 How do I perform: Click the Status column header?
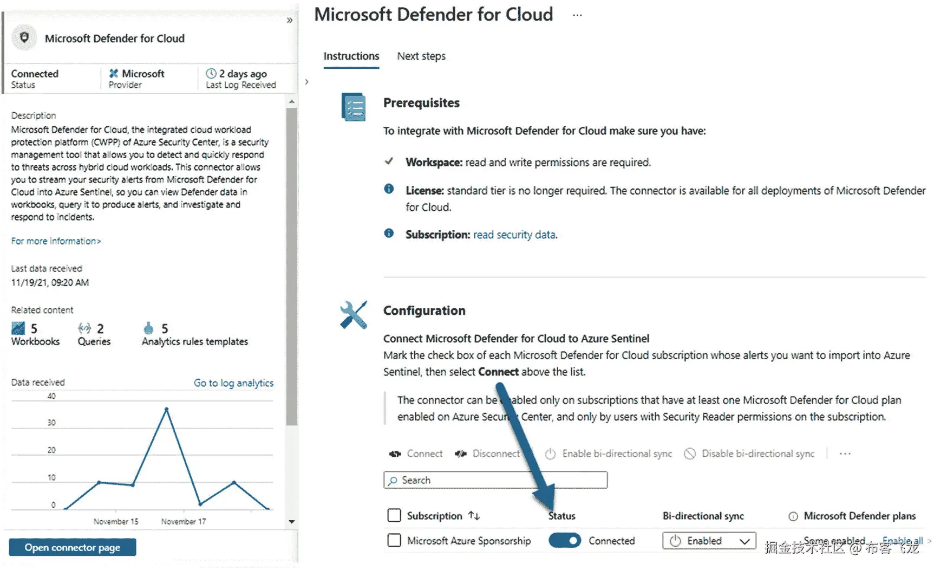(561, 516)
